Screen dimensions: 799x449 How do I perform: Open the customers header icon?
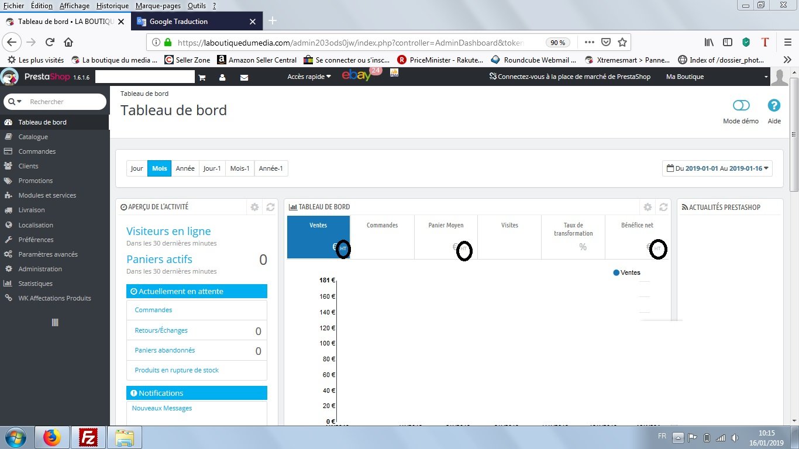(x=222, y=77)
